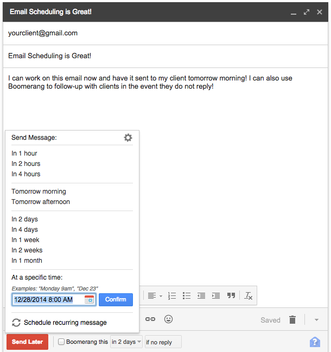Open Boomerang help icon
Viewport: 331px width, 352px height.
pyautogui.click(x=315, y=342)
